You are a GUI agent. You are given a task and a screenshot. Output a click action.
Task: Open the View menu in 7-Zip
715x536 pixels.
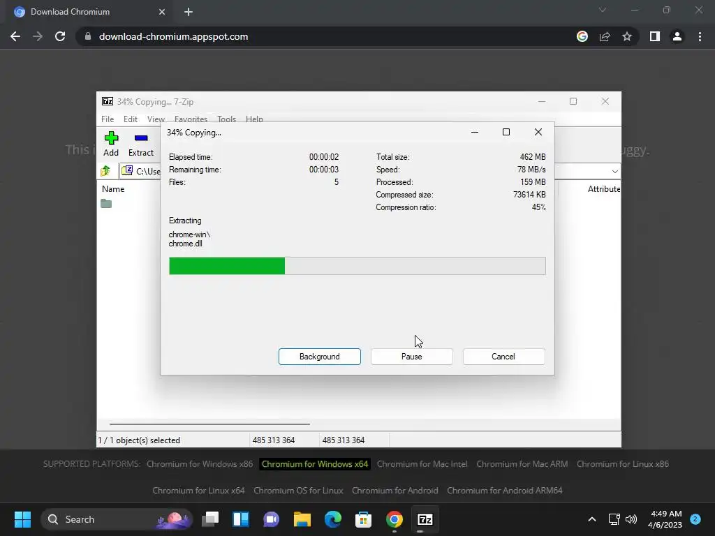[x=156, y=119]
